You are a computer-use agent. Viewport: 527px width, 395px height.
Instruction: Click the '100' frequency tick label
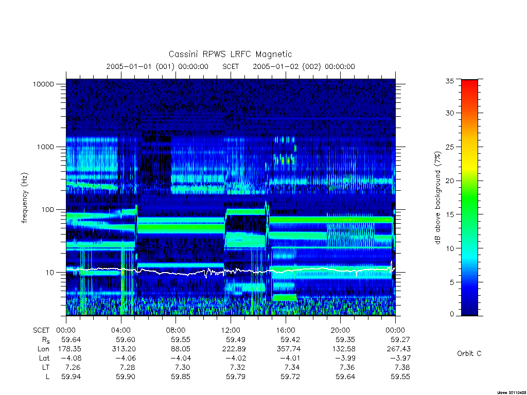coord(47,210)
